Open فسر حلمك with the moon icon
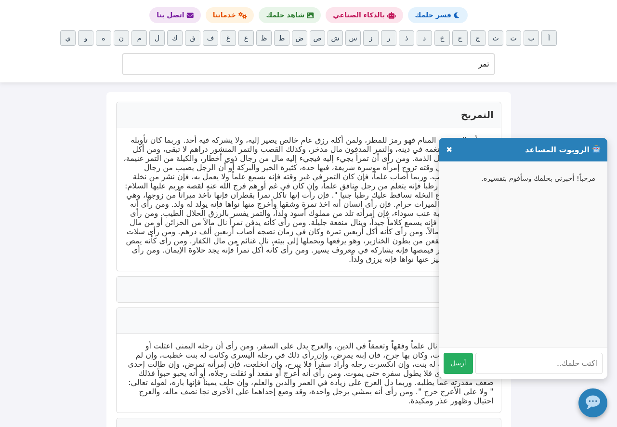This screenshot has height=427, width=617. 456,15
